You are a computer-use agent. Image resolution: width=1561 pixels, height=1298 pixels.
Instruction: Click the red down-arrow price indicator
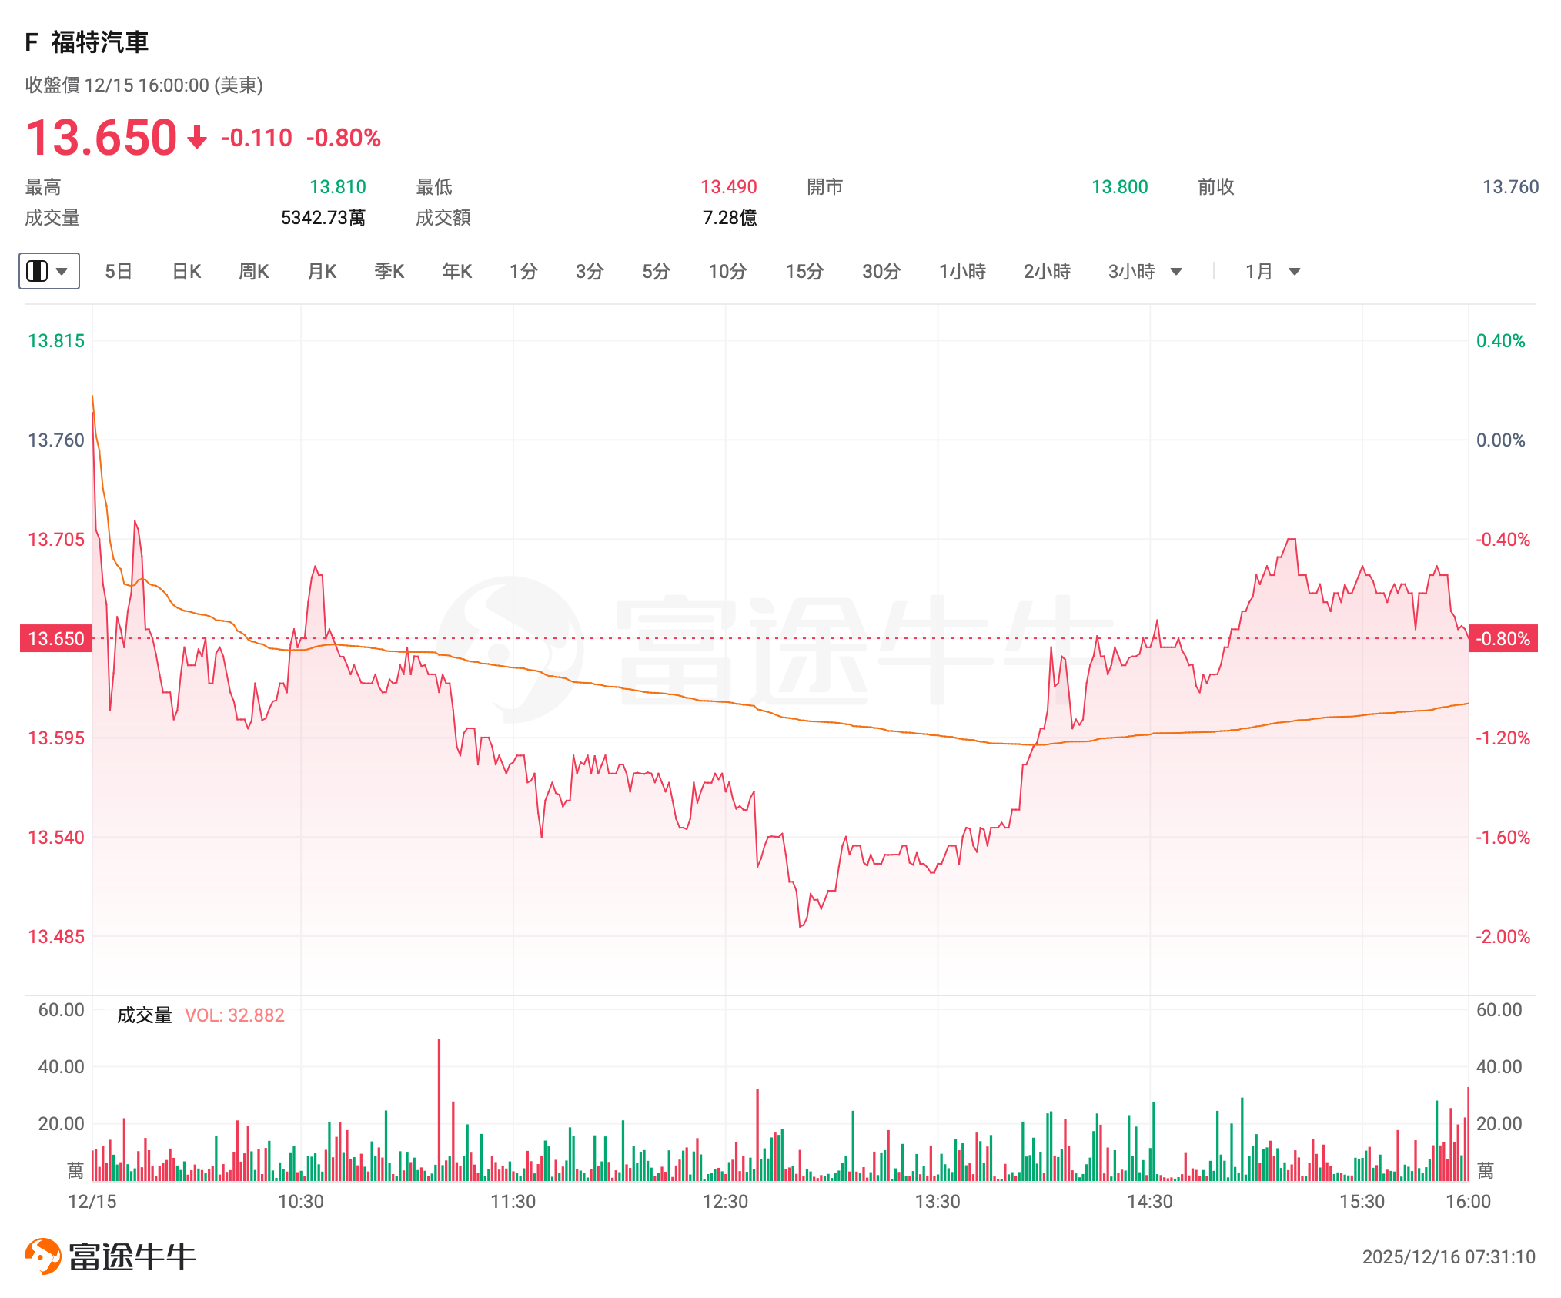click(197, 138)
